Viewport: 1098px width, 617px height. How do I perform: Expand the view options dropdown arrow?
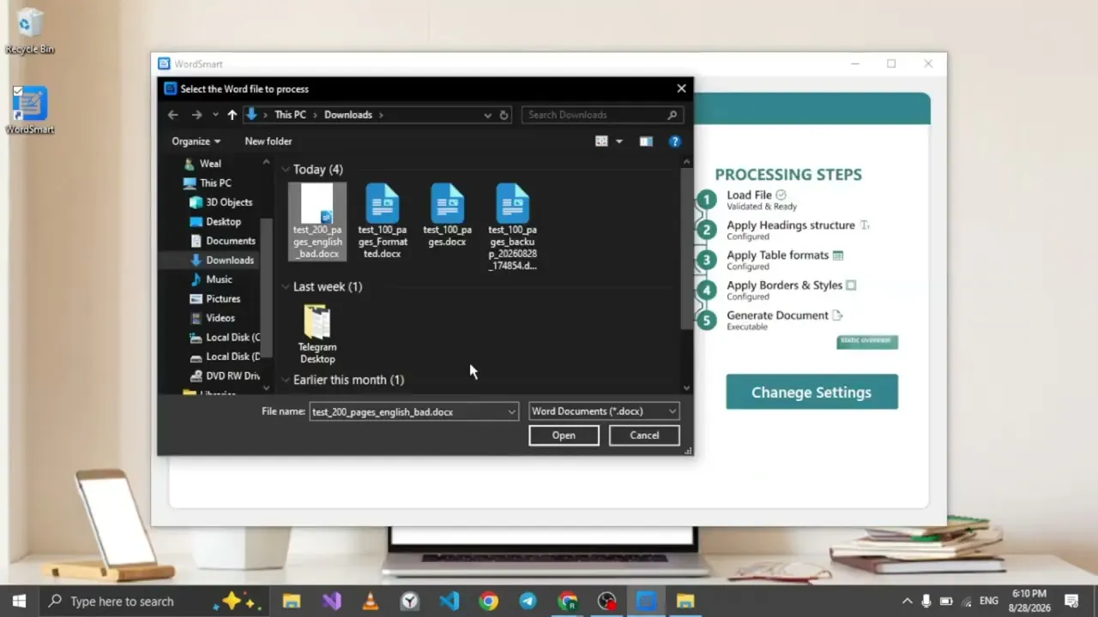618,141
